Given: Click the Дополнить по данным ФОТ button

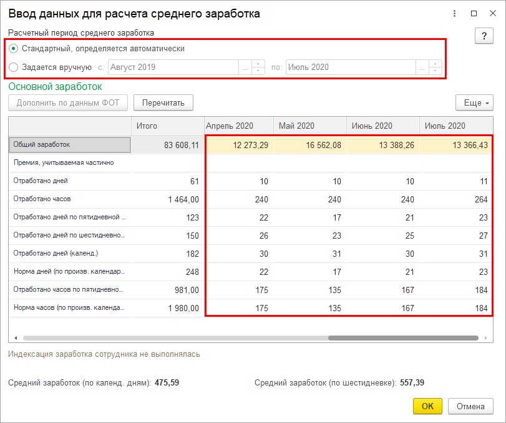Looking at the screenshot, I should pyautogui.click(x=68, y=102).
